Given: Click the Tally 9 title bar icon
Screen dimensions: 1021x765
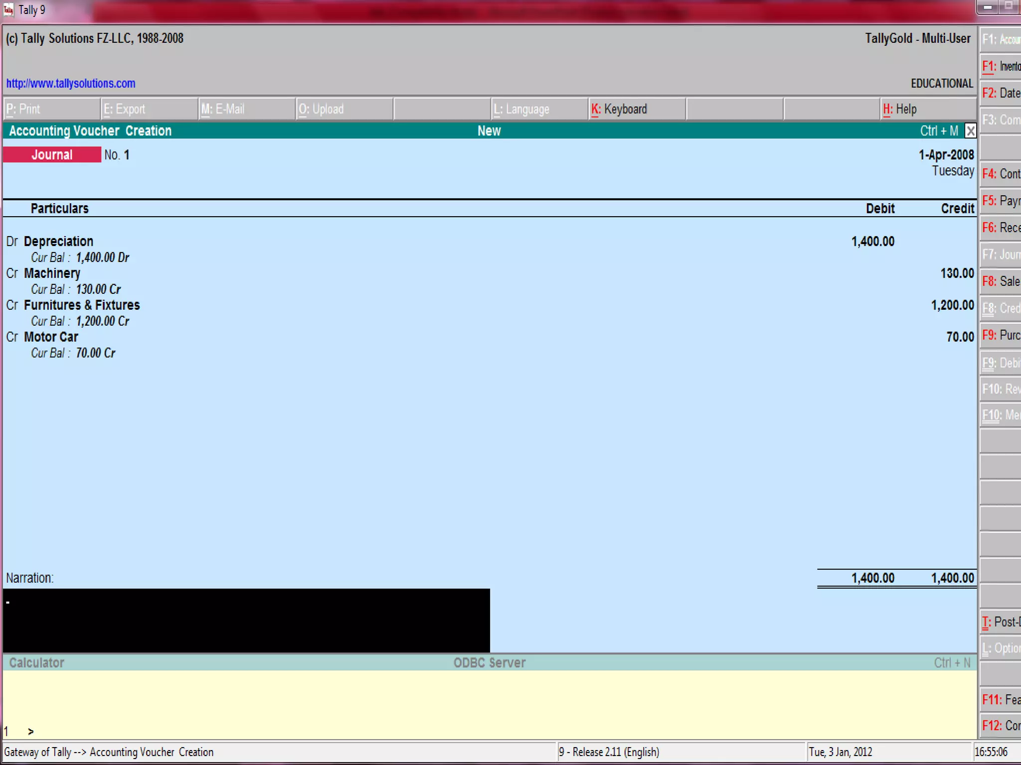Looking at the screenshot, I should point(8,9).
